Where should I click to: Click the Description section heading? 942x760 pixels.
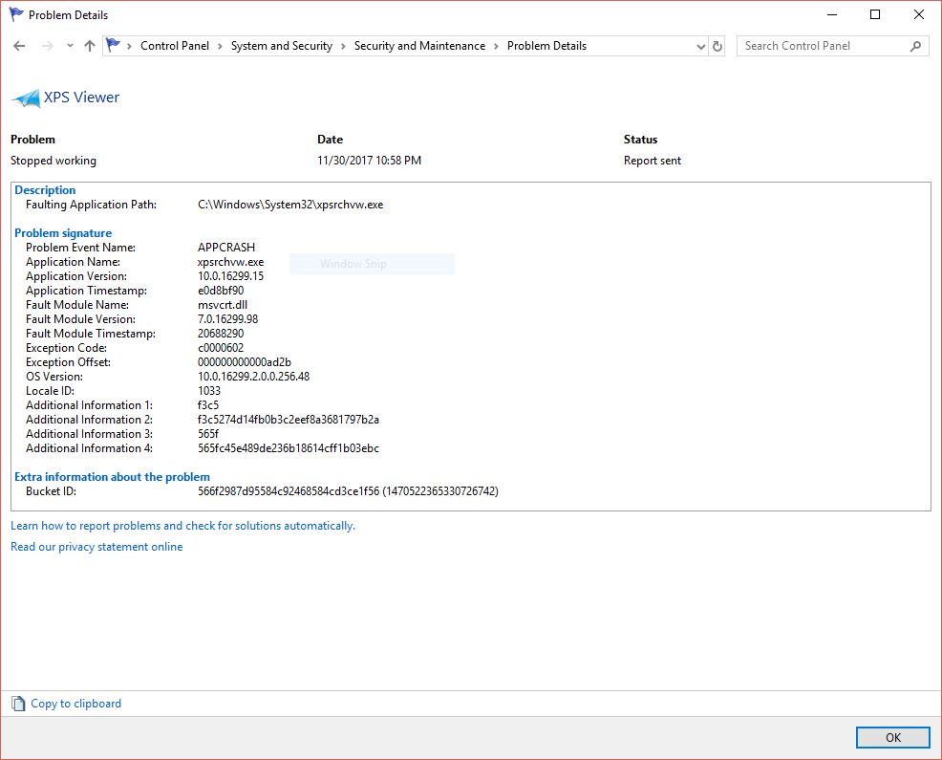click(x=45, y=190)
